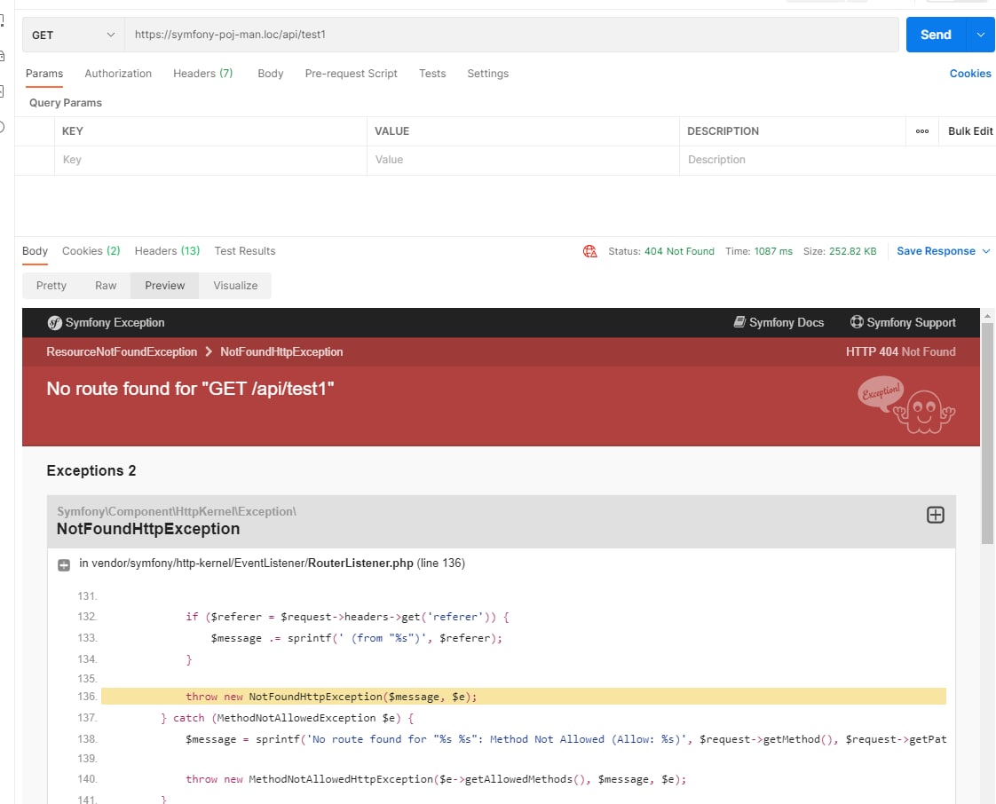Screen dimensions: 996x804
Task: Open the Symfony Support link
Action: point(903,323)
